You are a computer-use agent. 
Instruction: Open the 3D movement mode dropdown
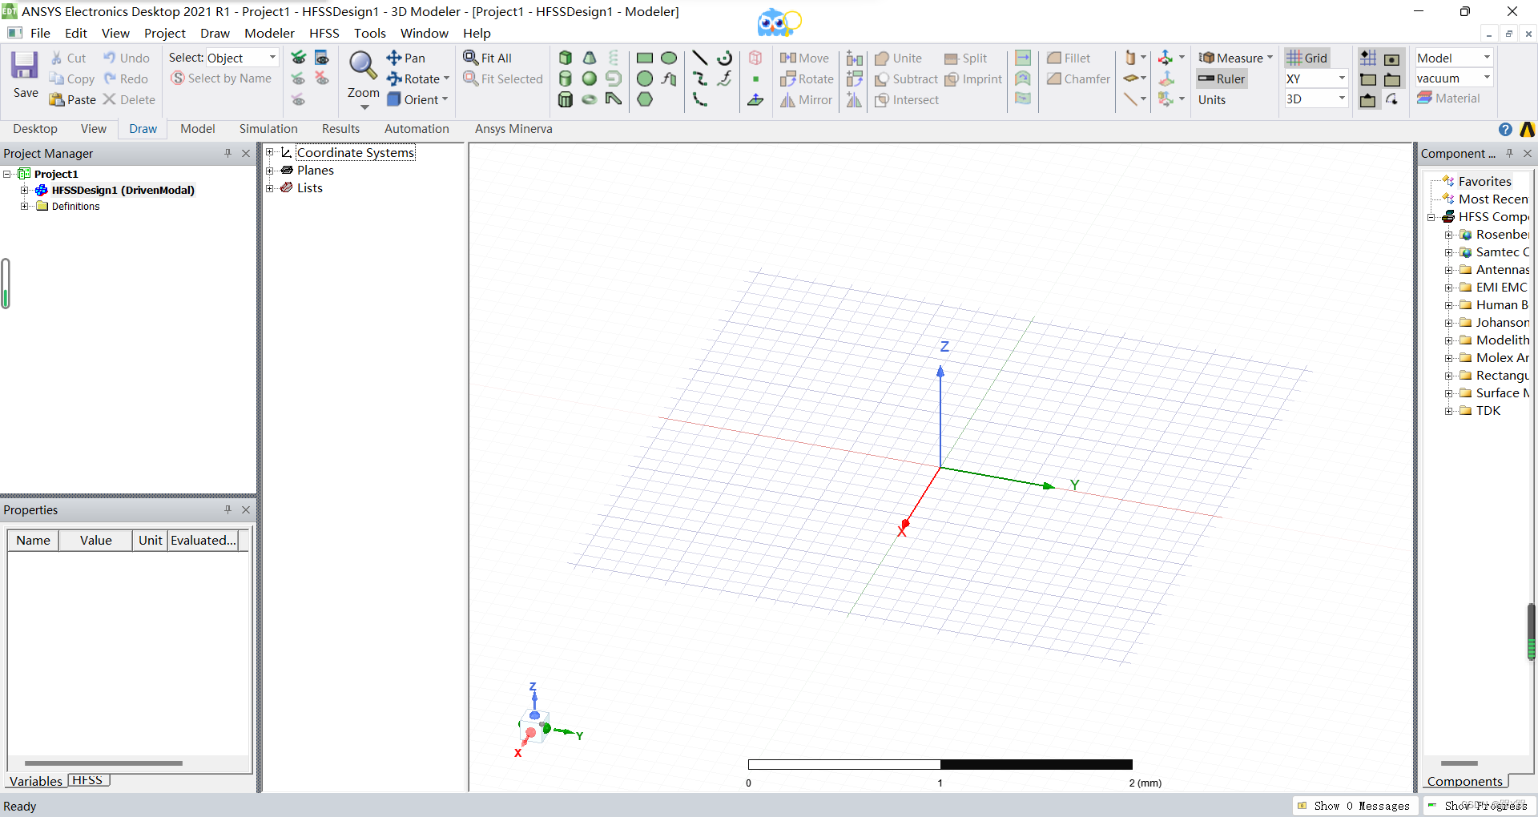click(x=1316, y=99)
